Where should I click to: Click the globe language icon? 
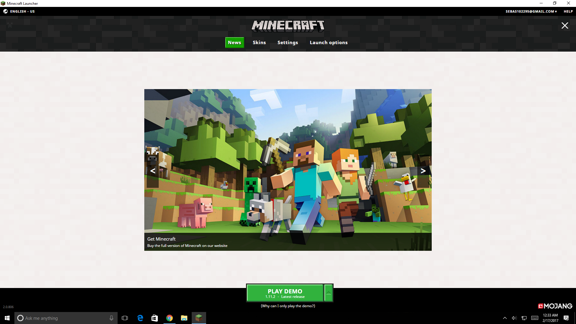click(x=5, y=11)
